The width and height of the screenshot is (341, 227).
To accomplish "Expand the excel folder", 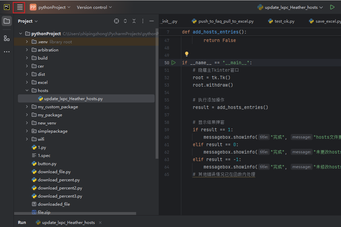I will coord(27,82).
